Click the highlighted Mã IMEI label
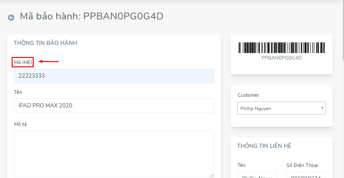This screenshot has width=344, height=178. pyautogui.click(x=23, y=62)
